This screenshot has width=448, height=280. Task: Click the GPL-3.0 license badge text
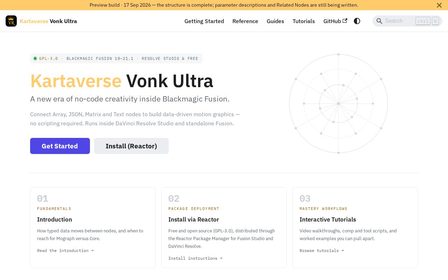[x=49, y=58]
